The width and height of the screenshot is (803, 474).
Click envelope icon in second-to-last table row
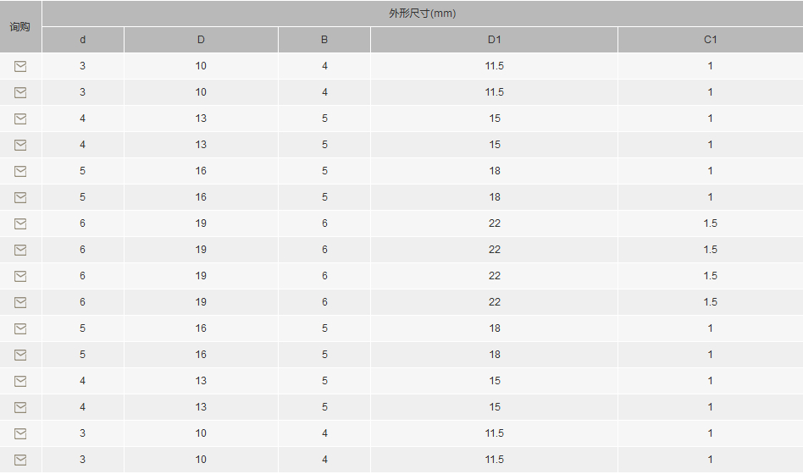pyautogui.click(x=20, y=433)
